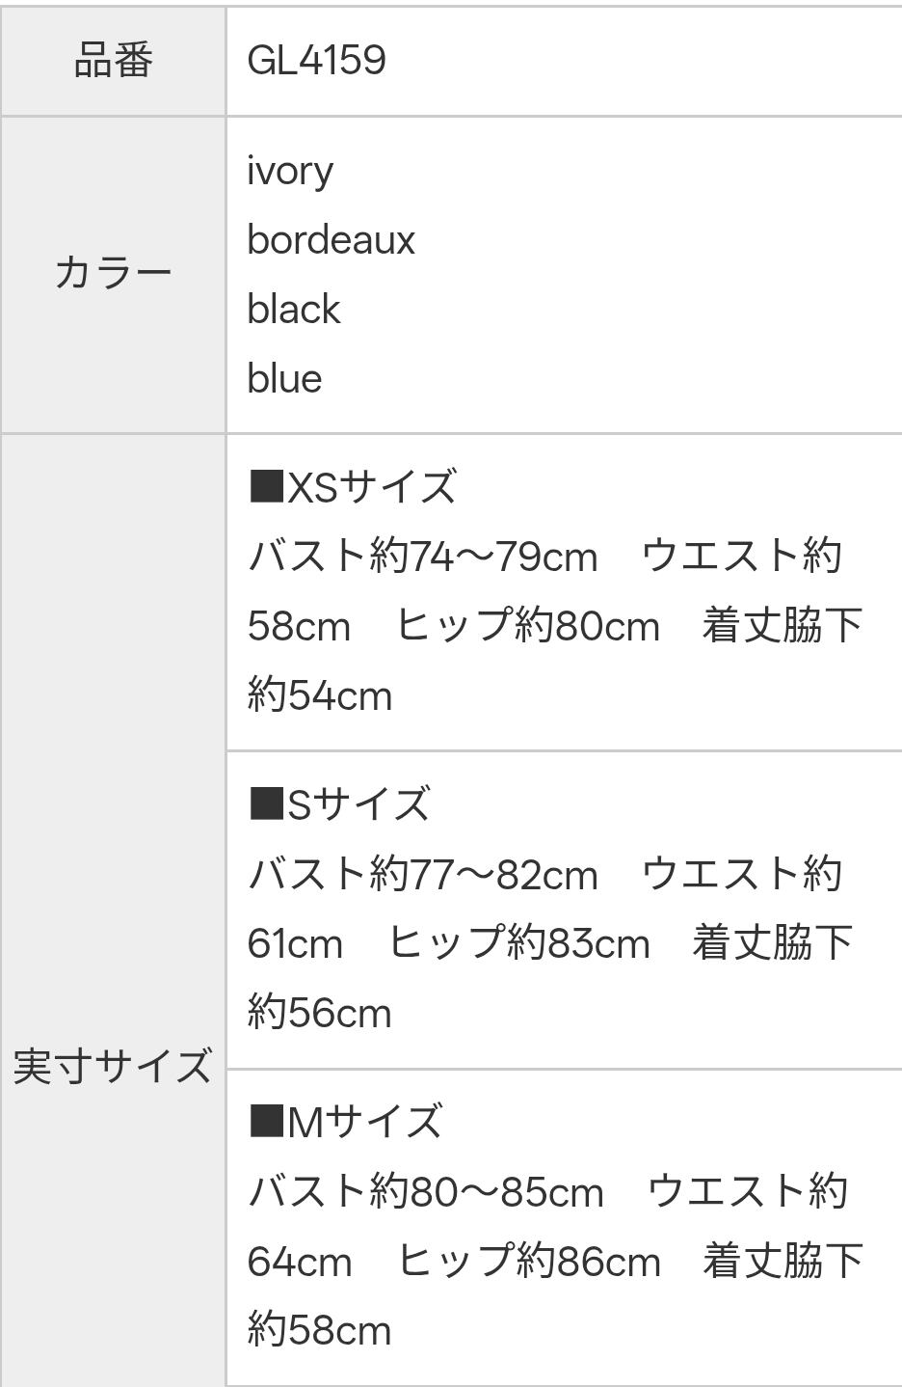Click the 実寸サイズ row header
902x1387 pixels.
pyautogui.click(x=113, y=1066)
